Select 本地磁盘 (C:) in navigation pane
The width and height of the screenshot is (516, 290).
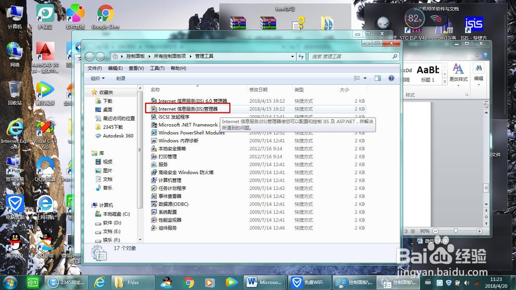coord(112,214)
